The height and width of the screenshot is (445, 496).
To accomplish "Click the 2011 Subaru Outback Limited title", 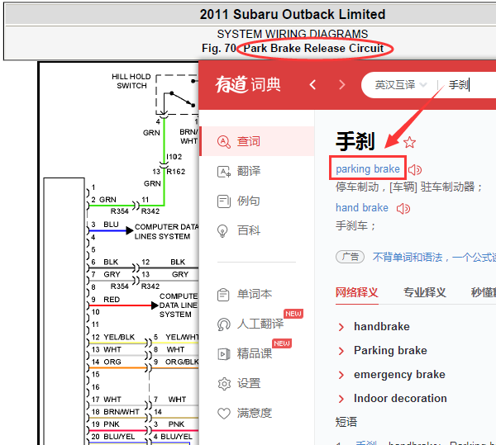I will [293, 14].
